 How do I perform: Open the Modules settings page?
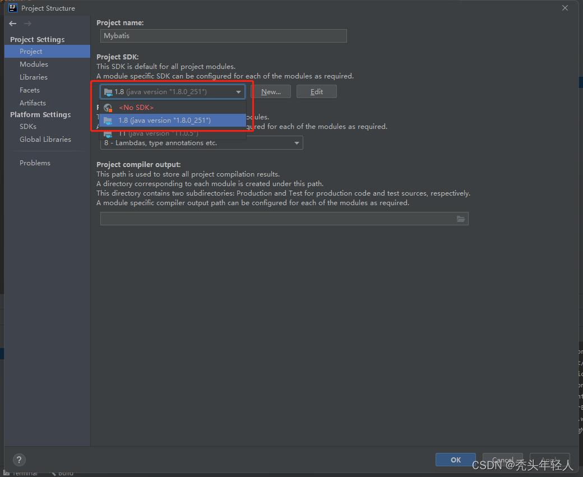point(34,64)
